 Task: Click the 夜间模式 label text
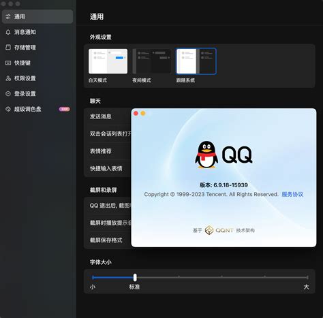pyautogui.click(x=142, y=80)
